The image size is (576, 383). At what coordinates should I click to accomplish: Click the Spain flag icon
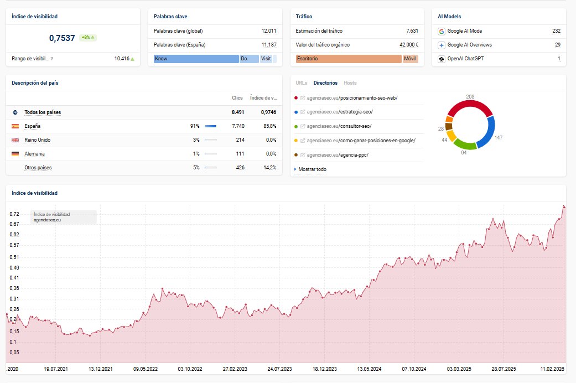[x=15, y=126]
